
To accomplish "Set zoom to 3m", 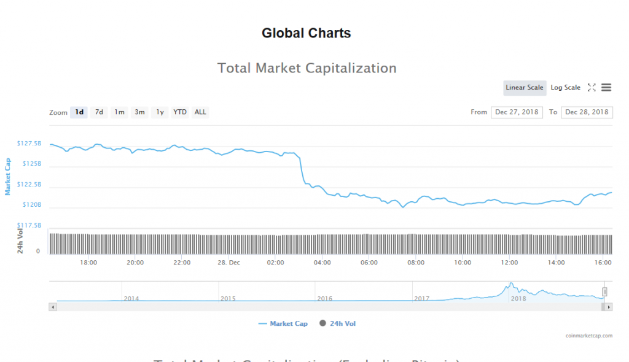I will coord(139,112).
